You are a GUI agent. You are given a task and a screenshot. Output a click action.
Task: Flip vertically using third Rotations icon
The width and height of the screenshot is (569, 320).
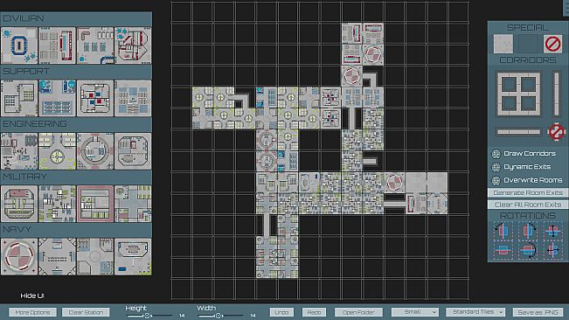[x=552, y=231]
